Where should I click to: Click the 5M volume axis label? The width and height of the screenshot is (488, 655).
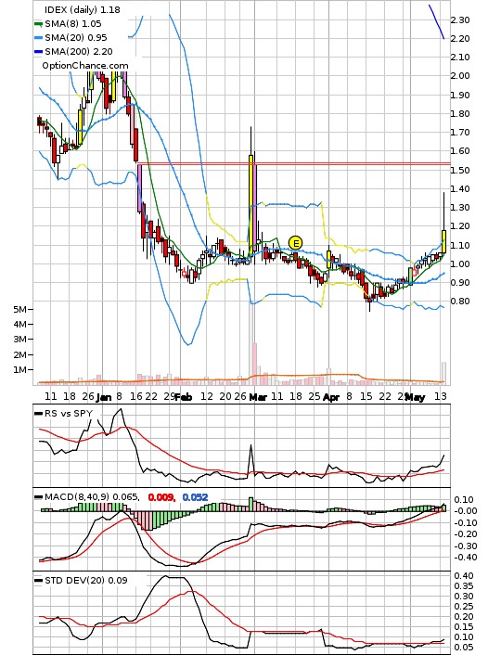pos(19,309)
